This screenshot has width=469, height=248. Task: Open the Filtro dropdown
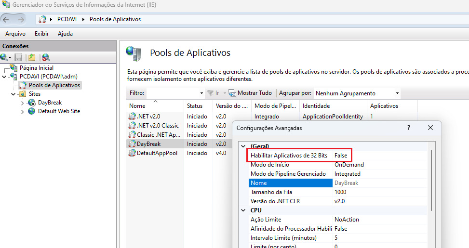tap(201, 93)
